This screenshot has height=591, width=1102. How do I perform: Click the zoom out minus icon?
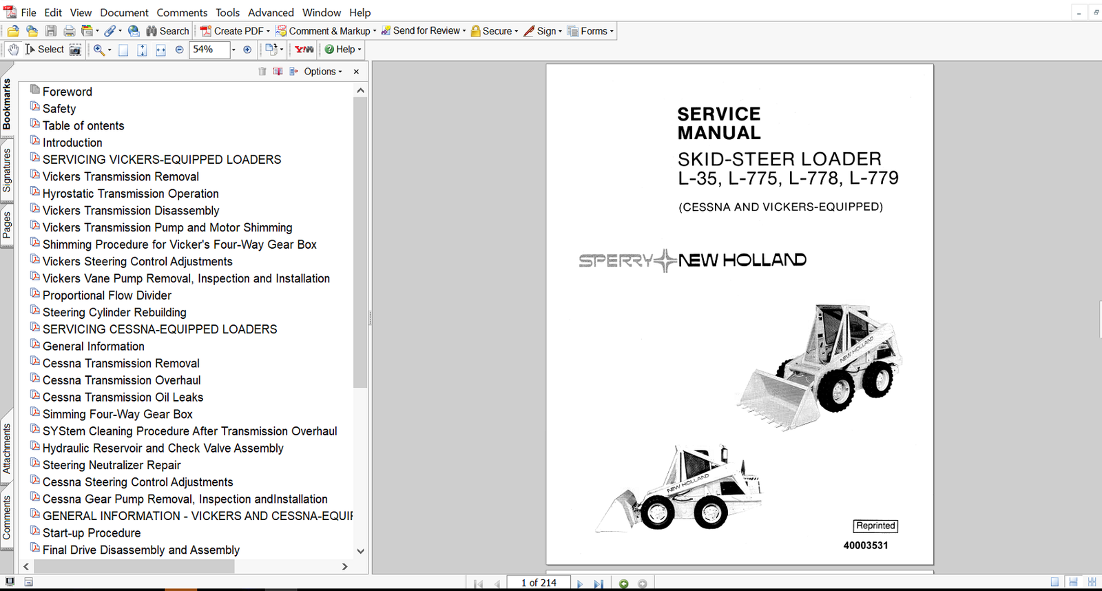(x=180, y=50)
